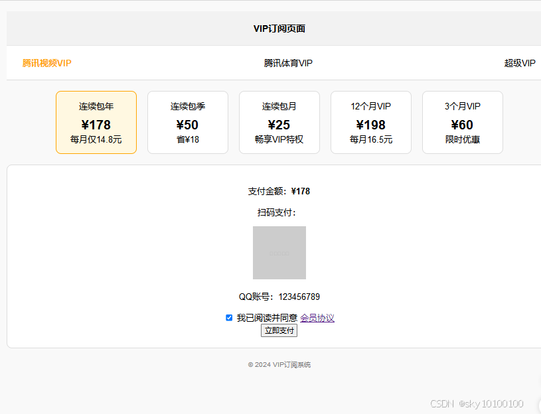
Task: Open the 腾讯体育VIP tab
Action: (x=288, y=63)
